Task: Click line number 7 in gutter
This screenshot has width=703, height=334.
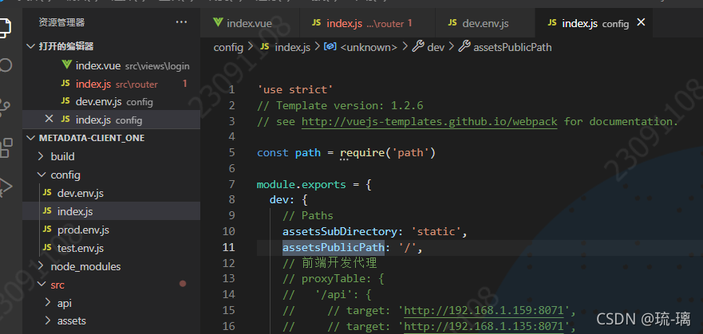Action: 231,184
